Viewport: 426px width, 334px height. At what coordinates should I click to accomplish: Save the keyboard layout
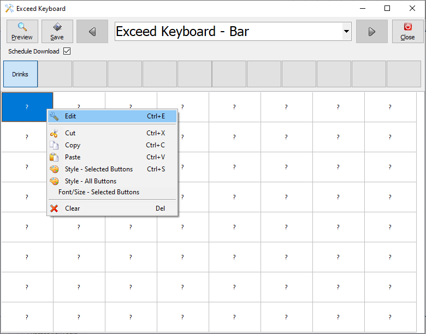(x=57, y=32)
